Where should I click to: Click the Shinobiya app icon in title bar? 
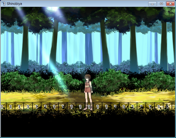[4, 4]
